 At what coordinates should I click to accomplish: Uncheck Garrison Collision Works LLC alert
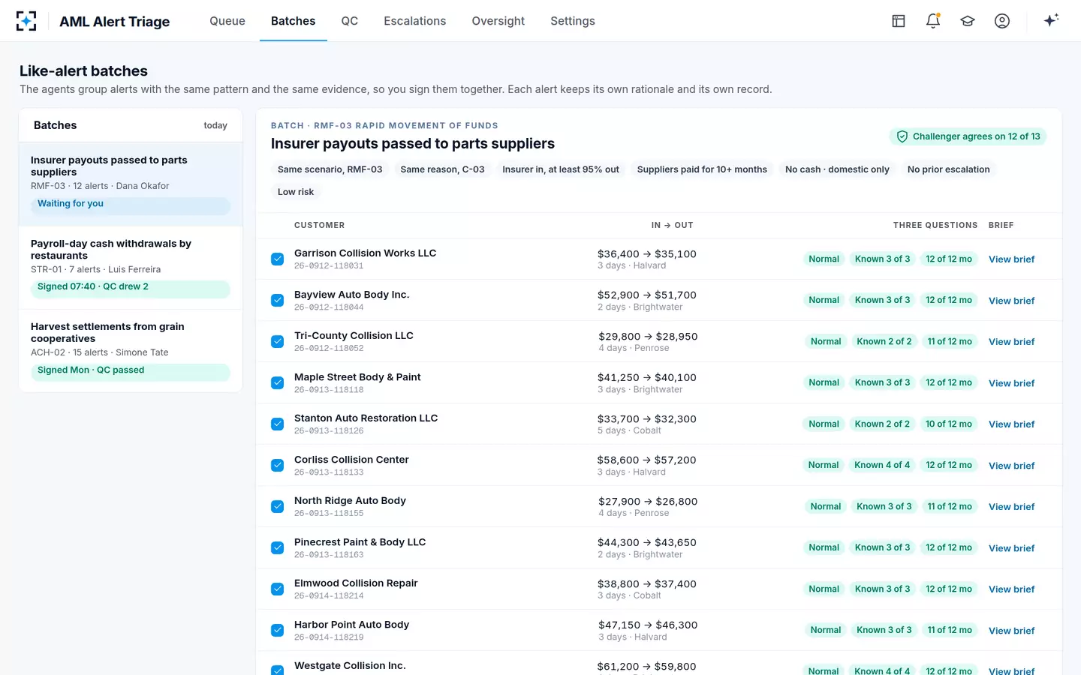click(x=278, y=259)
